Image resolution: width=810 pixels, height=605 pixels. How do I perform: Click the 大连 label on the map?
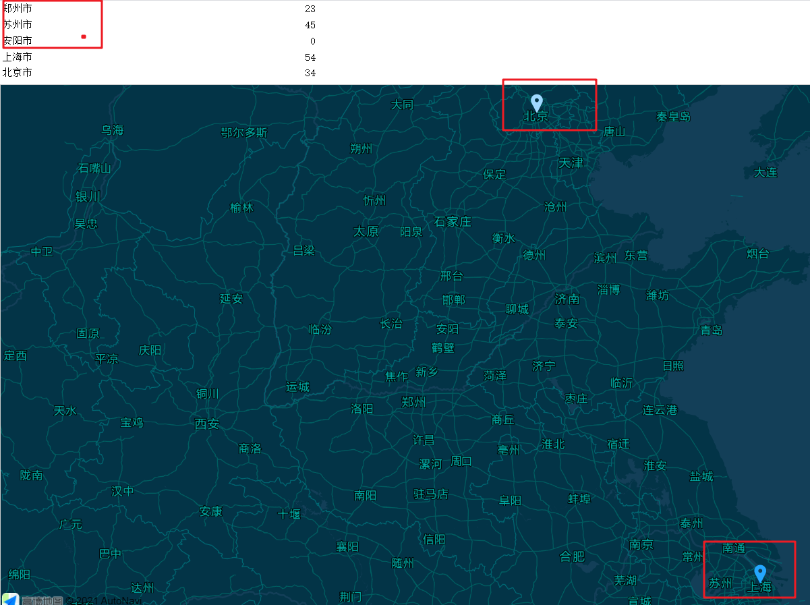pyautogui.click(x=766, y=173)
